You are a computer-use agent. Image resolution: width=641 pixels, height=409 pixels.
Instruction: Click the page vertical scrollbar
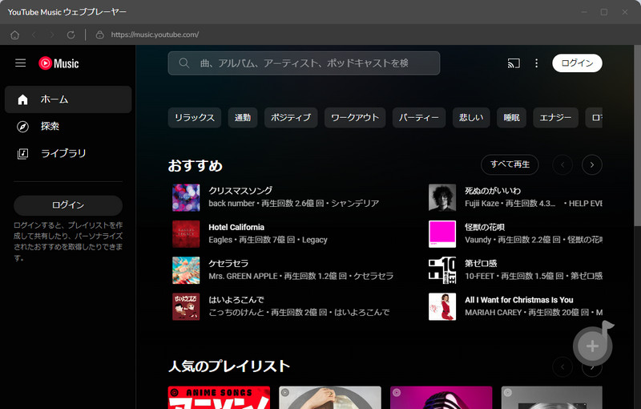[x=637, y=135]
